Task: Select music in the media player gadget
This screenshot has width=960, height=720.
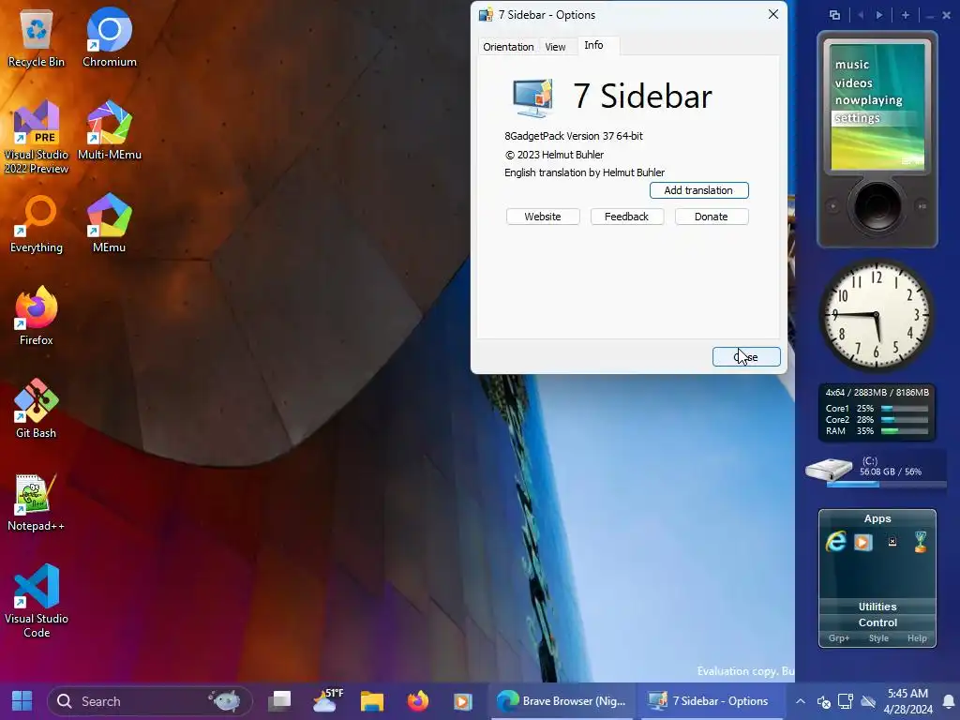Action: pyautogui.click(x=852, y=65)
